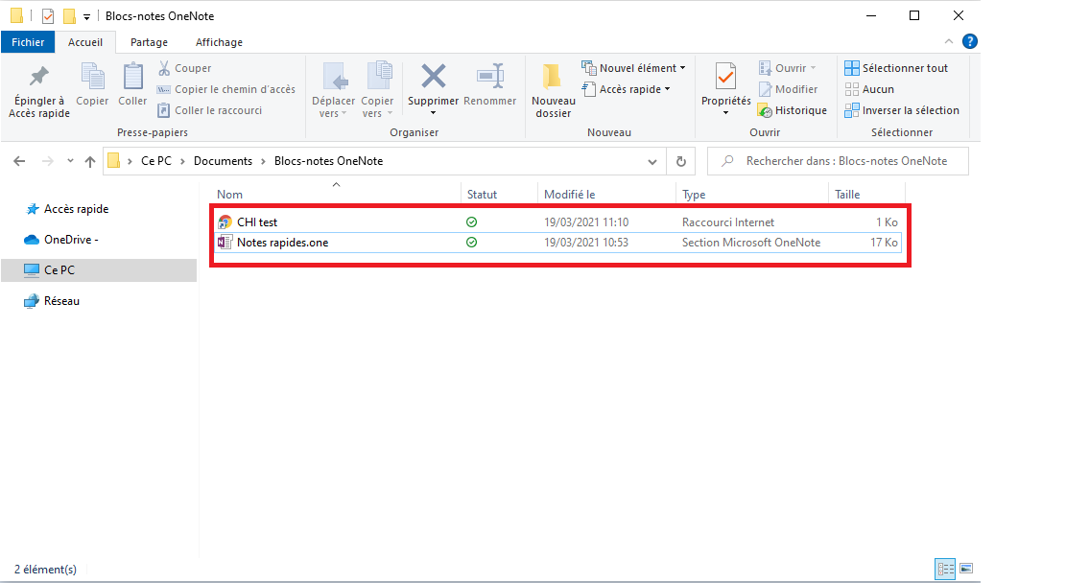
Task: Expand address bar history dropdown
Action: click(x=651, y=162)
